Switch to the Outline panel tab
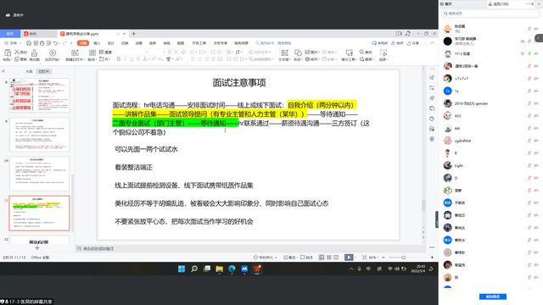This screenshot has height=305, width=543. 29,71
